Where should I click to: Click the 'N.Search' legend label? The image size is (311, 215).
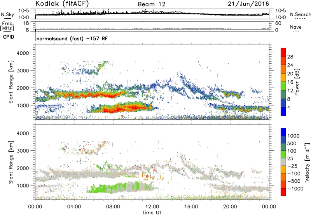[301, 14]
